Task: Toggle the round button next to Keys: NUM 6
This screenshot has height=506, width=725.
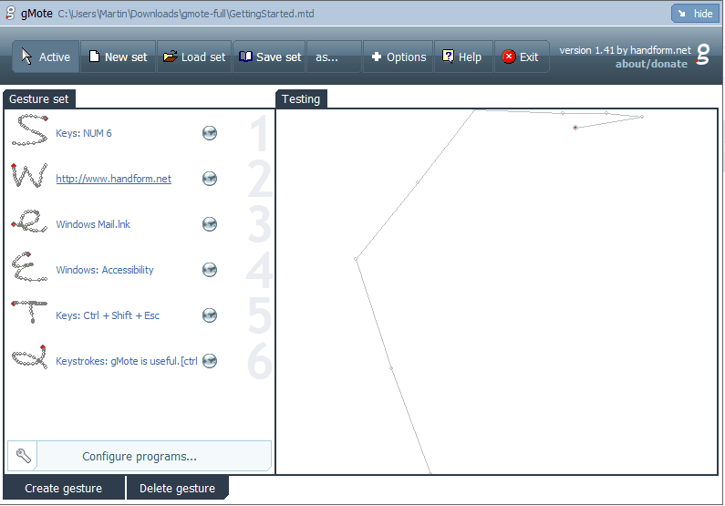Action: (x=210, y=133)
